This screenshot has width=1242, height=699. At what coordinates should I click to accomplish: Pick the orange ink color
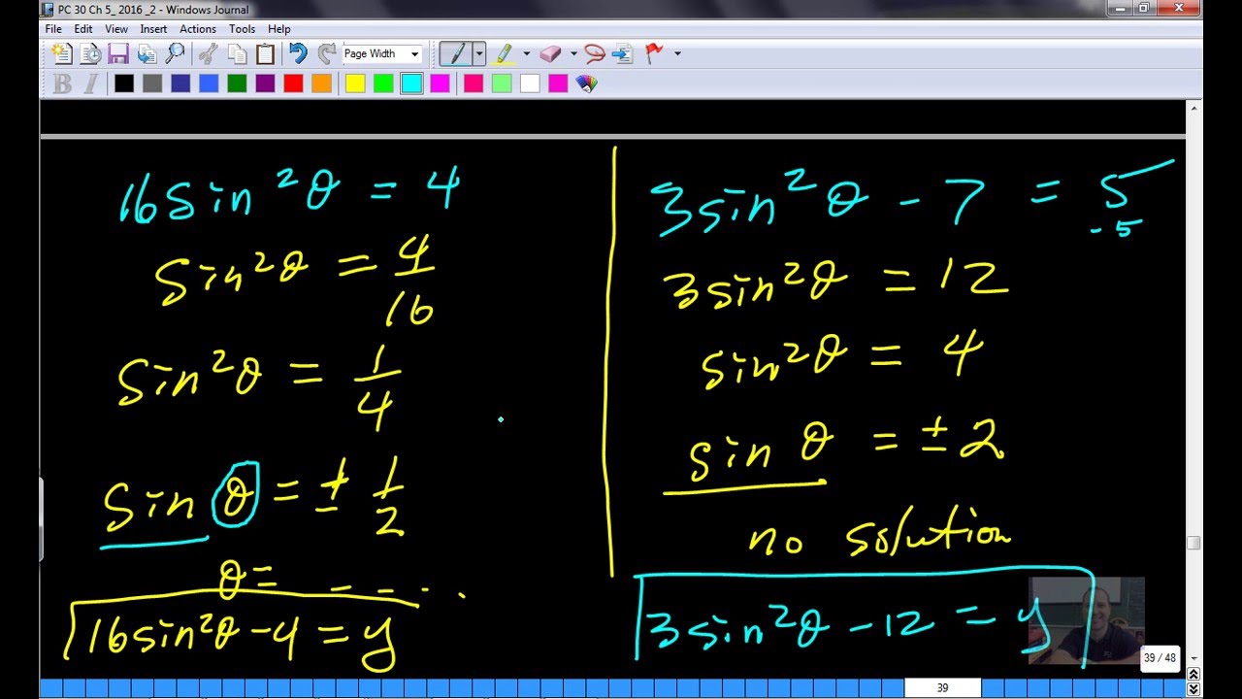click(x=321, y=83)
